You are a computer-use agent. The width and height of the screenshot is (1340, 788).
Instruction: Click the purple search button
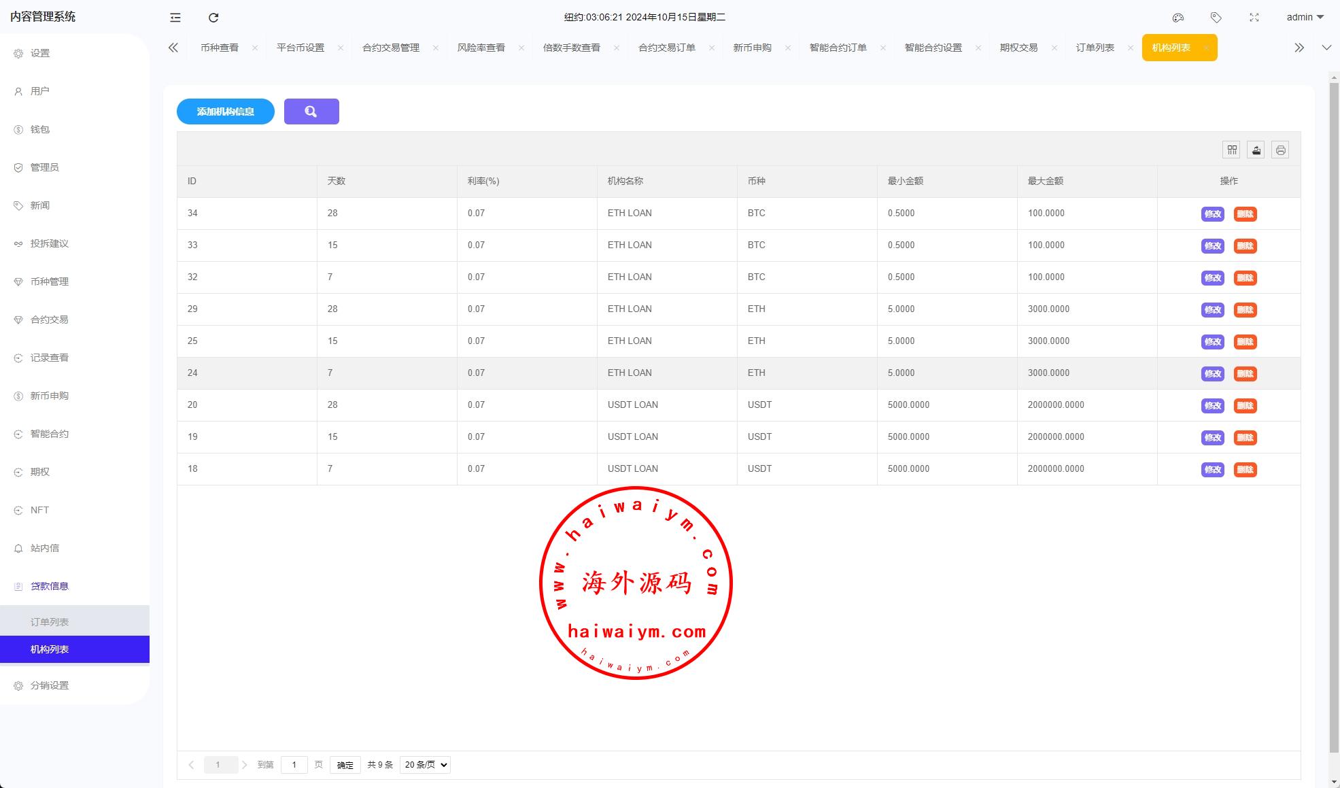pos(311,112)
